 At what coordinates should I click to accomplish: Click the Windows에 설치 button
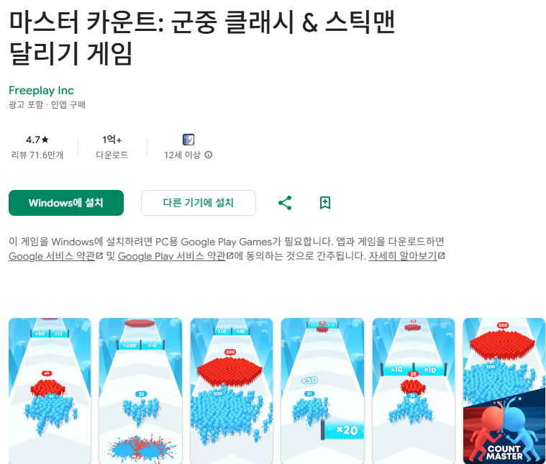pos(66,203)
